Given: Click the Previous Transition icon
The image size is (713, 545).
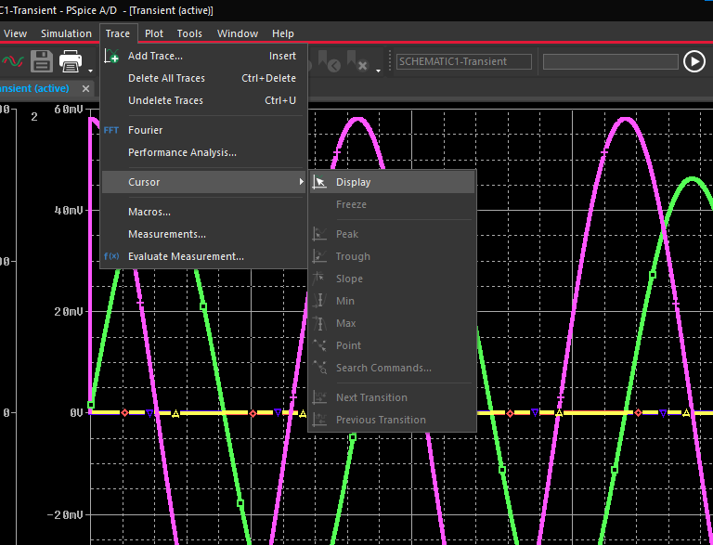Looking at the screenshot, I should pyautogui.click(x=319, y=420).
